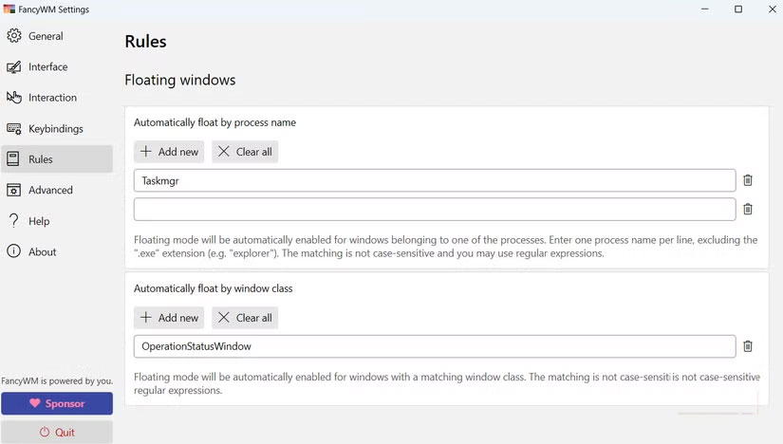Quit FancyWM using the Quit button
Screen dimensions: 783x444
57,433
